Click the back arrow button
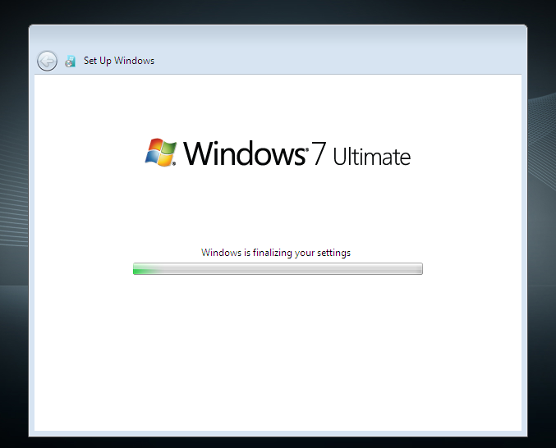Screen dimensions: 556x448 pos(47,61)
